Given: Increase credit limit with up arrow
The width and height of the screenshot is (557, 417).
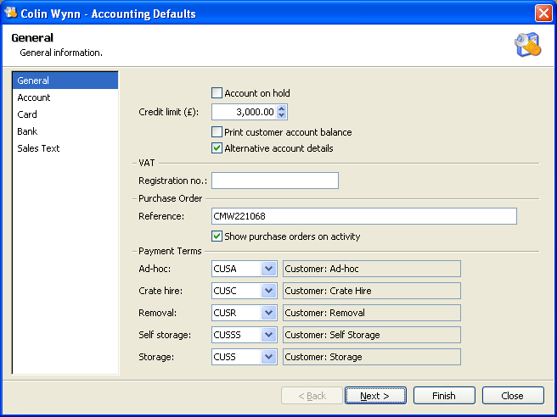Looking at the screenshot, I should [x=282, y=108].
